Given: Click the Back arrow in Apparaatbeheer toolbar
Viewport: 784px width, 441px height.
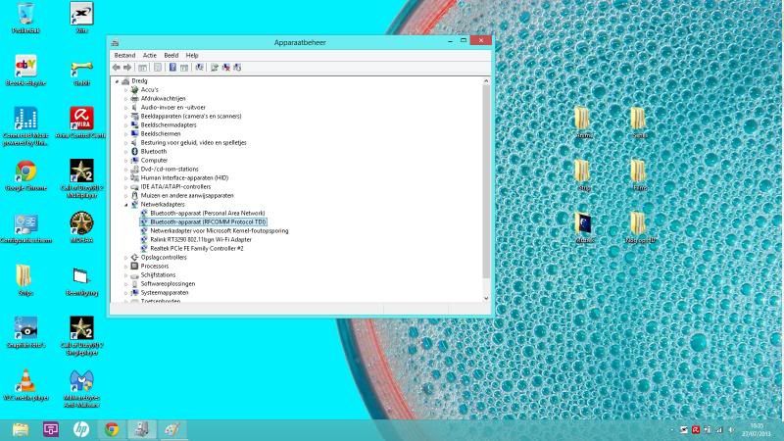Looking at the screenshot, I should click(116, 68).
